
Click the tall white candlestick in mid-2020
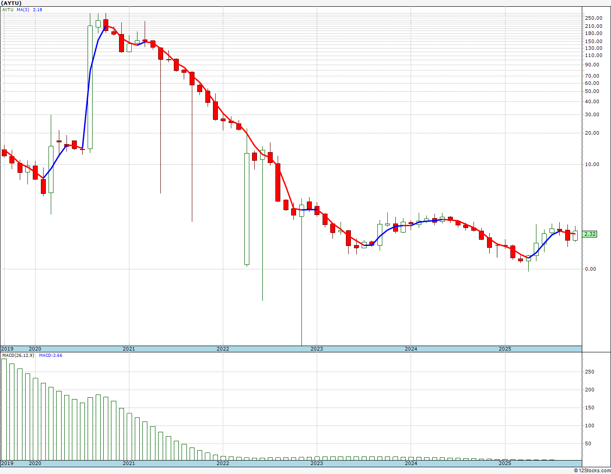coord(90,87)
